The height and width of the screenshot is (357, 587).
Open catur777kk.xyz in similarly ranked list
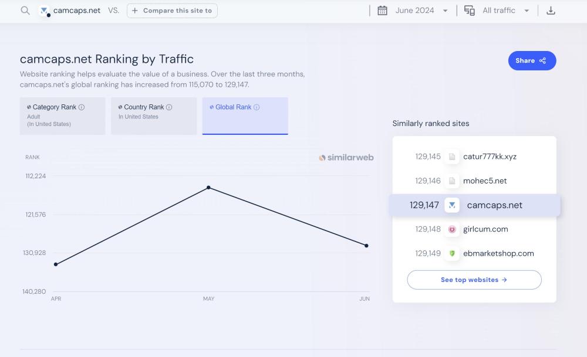pos(490,157)
